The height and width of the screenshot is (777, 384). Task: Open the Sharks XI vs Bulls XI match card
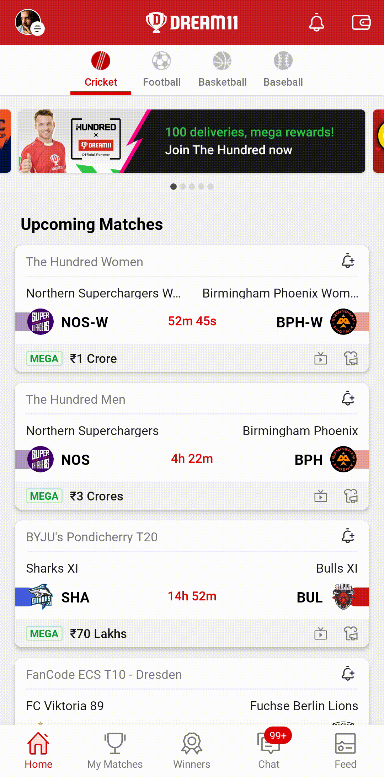(192, 584)
